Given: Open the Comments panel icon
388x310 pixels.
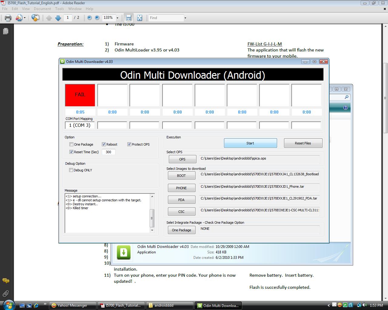Looking at the screenshot, I should tap(5, 281).
